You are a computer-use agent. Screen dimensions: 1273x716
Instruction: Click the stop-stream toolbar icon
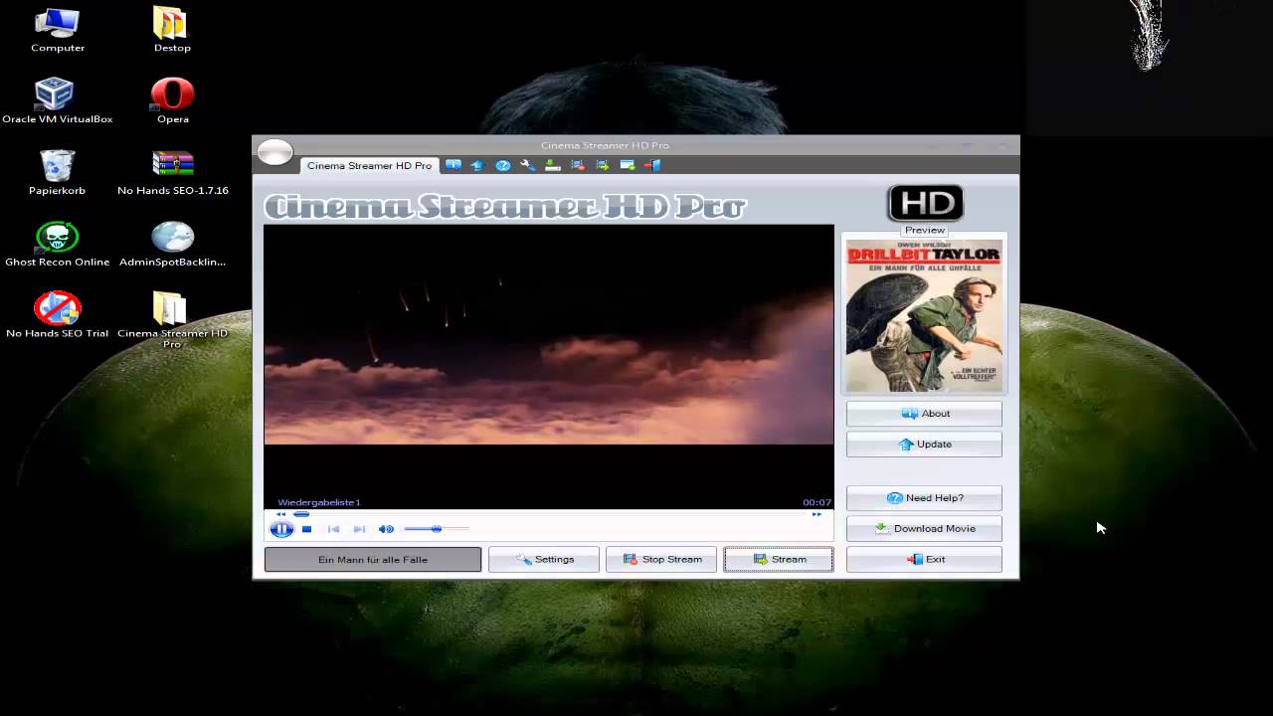coord(577,165)
